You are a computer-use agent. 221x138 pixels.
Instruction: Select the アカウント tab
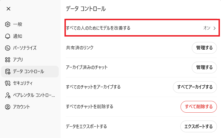pyautogui.click(x=21, y=107)
